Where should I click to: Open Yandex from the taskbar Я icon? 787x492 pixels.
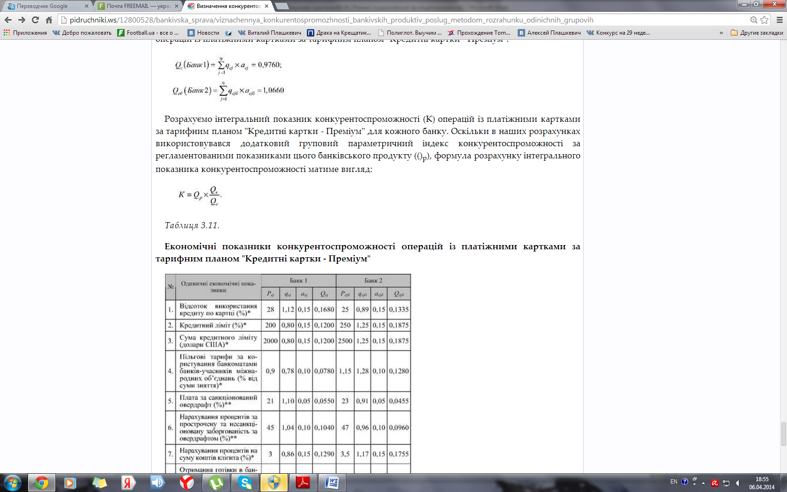(x=128, y=483)
